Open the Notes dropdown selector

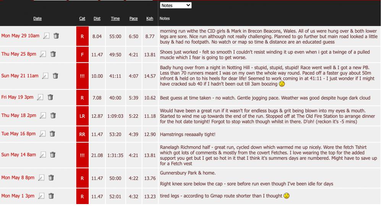click(x=176, y=5)
